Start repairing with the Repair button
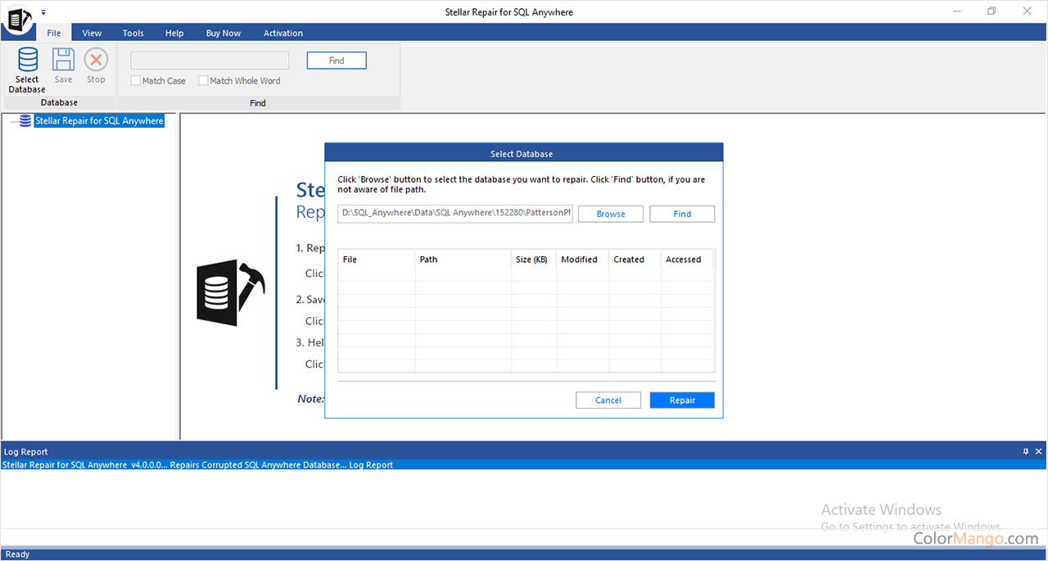The width and height of the screenshot is (1048, 561). click(682, 400)
